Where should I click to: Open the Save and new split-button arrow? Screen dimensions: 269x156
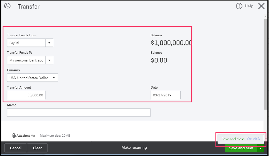pos(260,148)
